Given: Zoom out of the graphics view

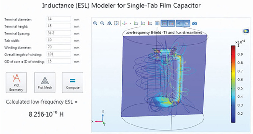Looking at the screenshot, I should pyautogui.click(x=102, y=23).
